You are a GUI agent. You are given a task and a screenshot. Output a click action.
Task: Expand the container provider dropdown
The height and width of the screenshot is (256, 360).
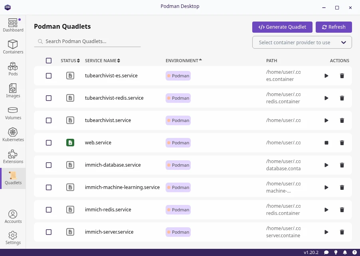(x=302, y=42)
